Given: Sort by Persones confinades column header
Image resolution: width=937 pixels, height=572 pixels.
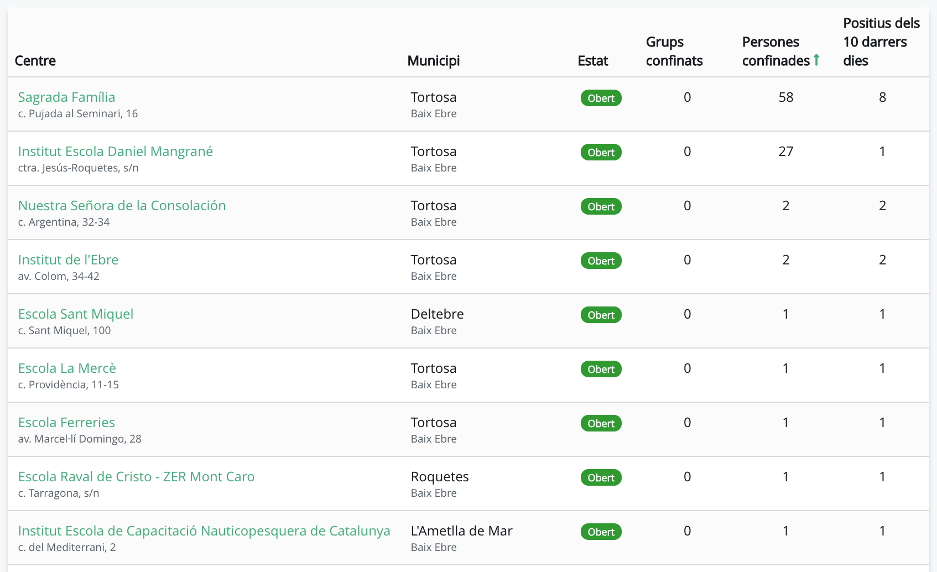Looking at the screenshot, I should [775, 51].
